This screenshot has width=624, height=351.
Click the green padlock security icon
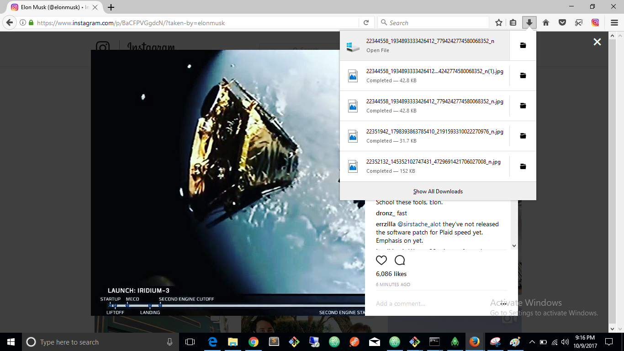31,22
